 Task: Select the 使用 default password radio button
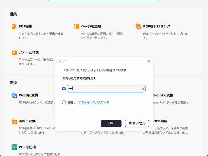64,102
